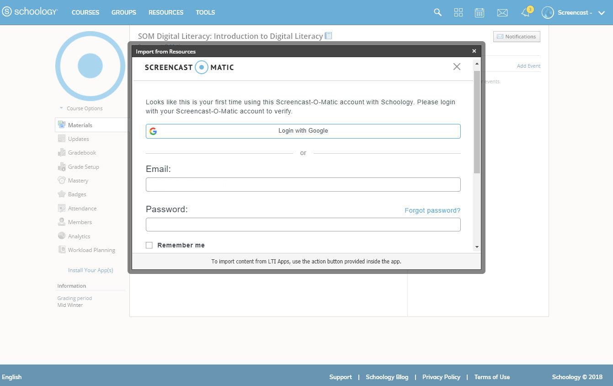Click the Screencast-O-Matic logo

[x=189, y=67]
